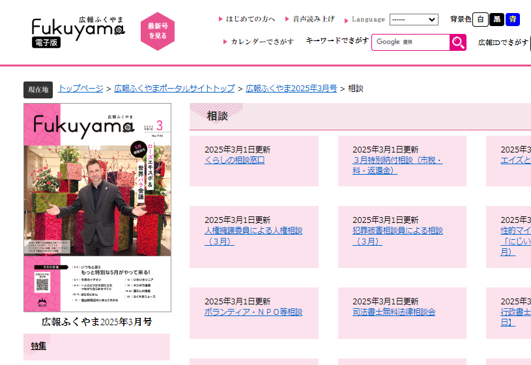The width and height of the screenshot is (531, 365).
Task: Click the キーワードでさがす label
Action: tap(337, 40)
